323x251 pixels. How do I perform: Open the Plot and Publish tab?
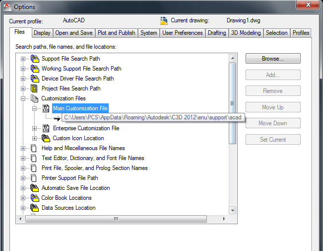coord(116,33)
